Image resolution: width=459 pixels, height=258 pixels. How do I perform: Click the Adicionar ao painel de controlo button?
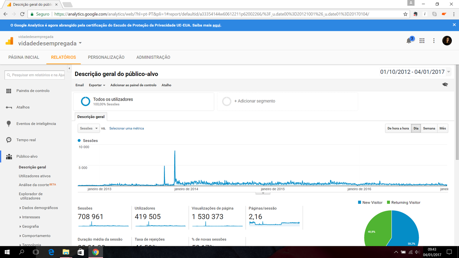pyautogui.click(x=133, y=85)
